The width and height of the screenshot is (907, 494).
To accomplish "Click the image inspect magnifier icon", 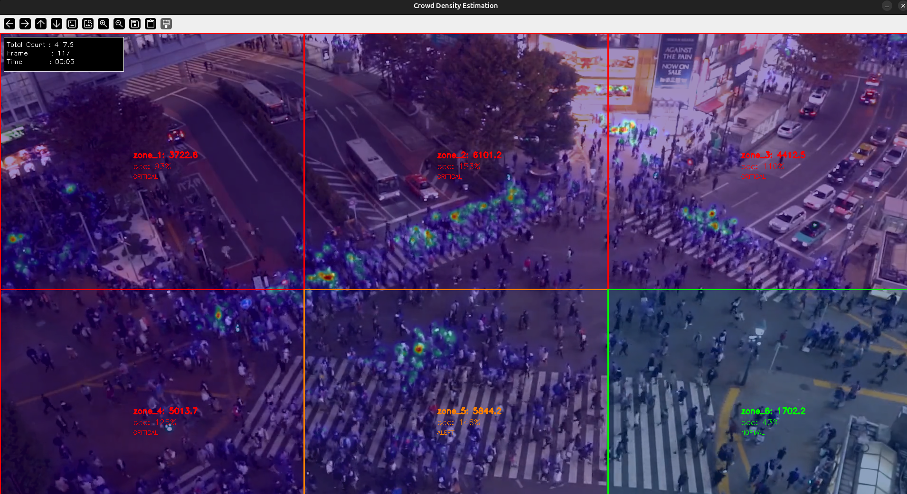I will click(x=88, y=24).
